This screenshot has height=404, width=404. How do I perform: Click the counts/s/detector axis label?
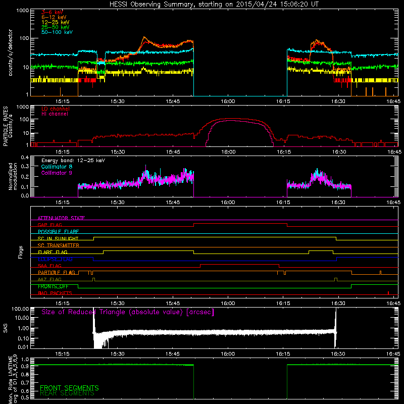click(10, 53)
